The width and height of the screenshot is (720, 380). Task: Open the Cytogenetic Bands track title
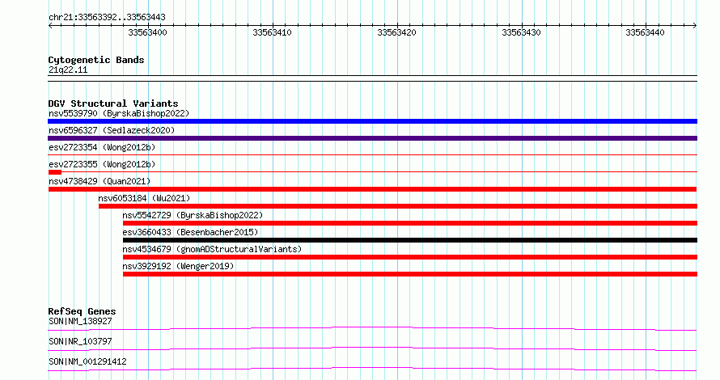(96, 60)
